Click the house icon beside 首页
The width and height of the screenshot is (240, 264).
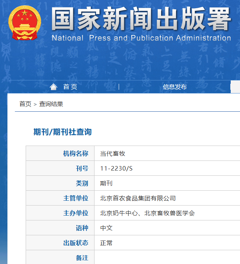(54, 87)
